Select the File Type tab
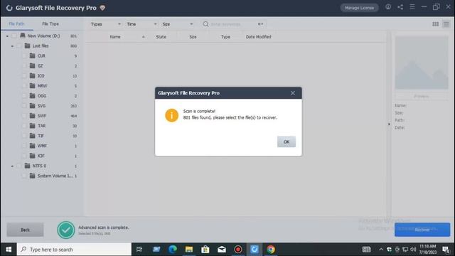 (x=50, y=23)
